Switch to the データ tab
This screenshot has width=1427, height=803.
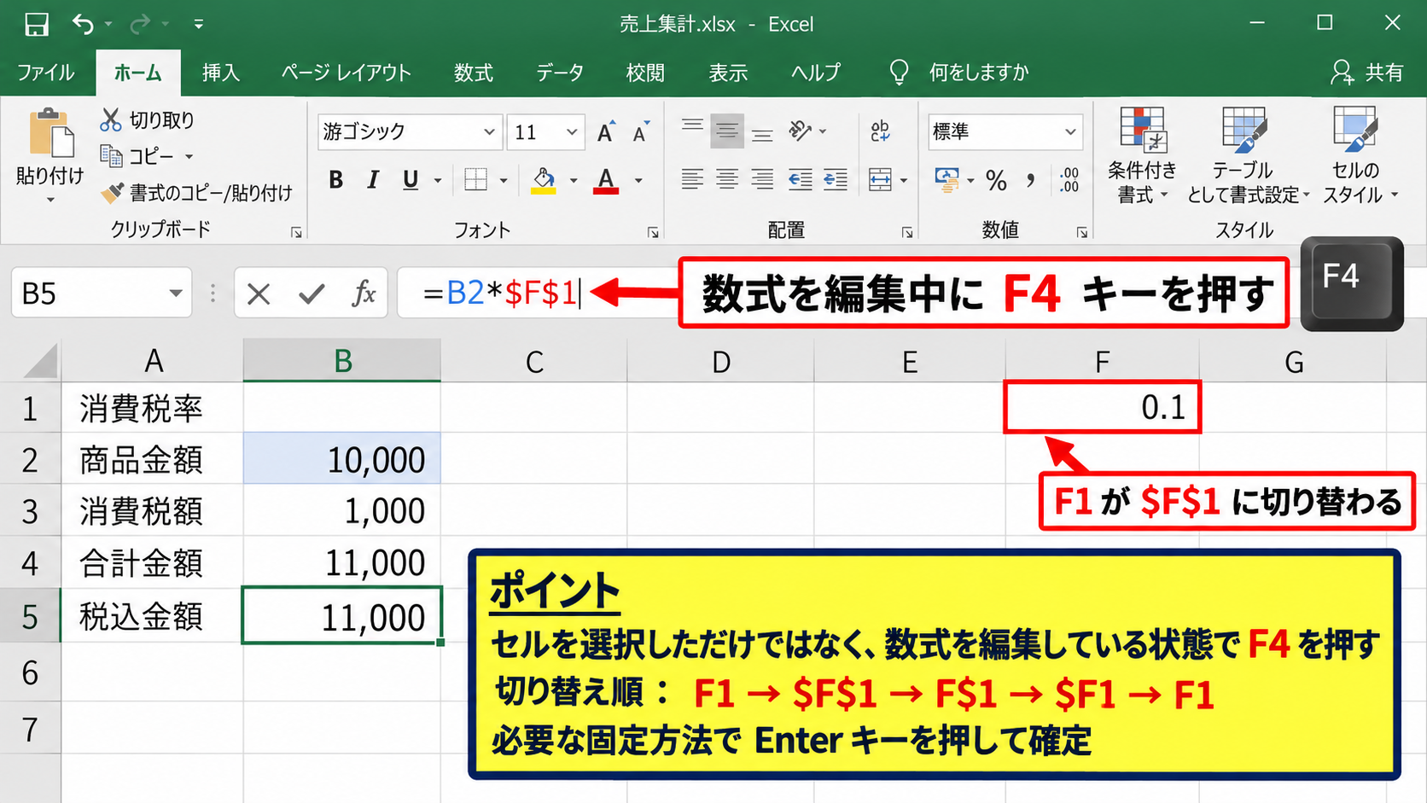(x=560, y=73)
